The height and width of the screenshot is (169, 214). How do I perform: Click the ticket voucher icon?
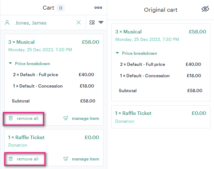[92, 22]
